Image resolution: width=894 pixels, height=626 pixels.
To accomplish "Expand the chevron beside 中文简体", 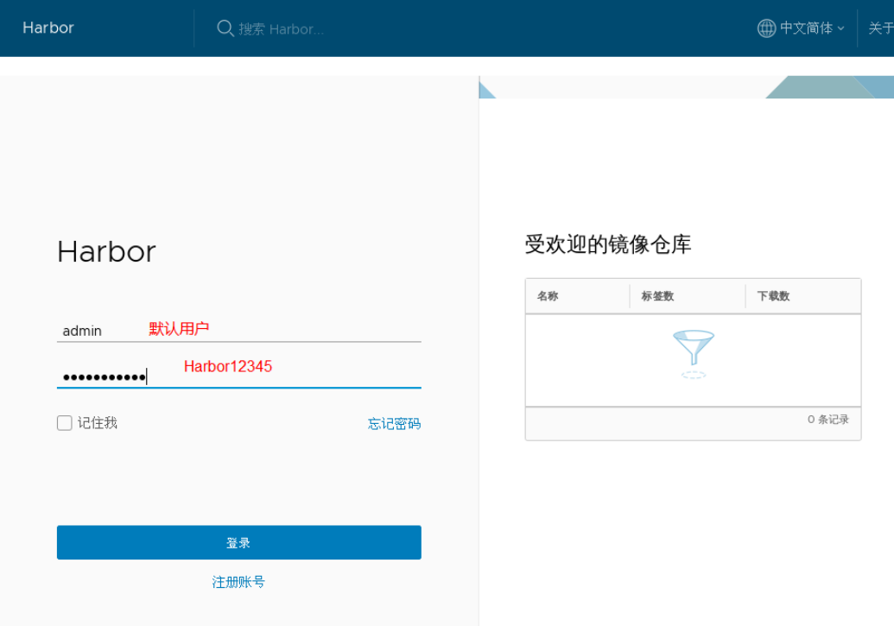I will coord(840,29).
